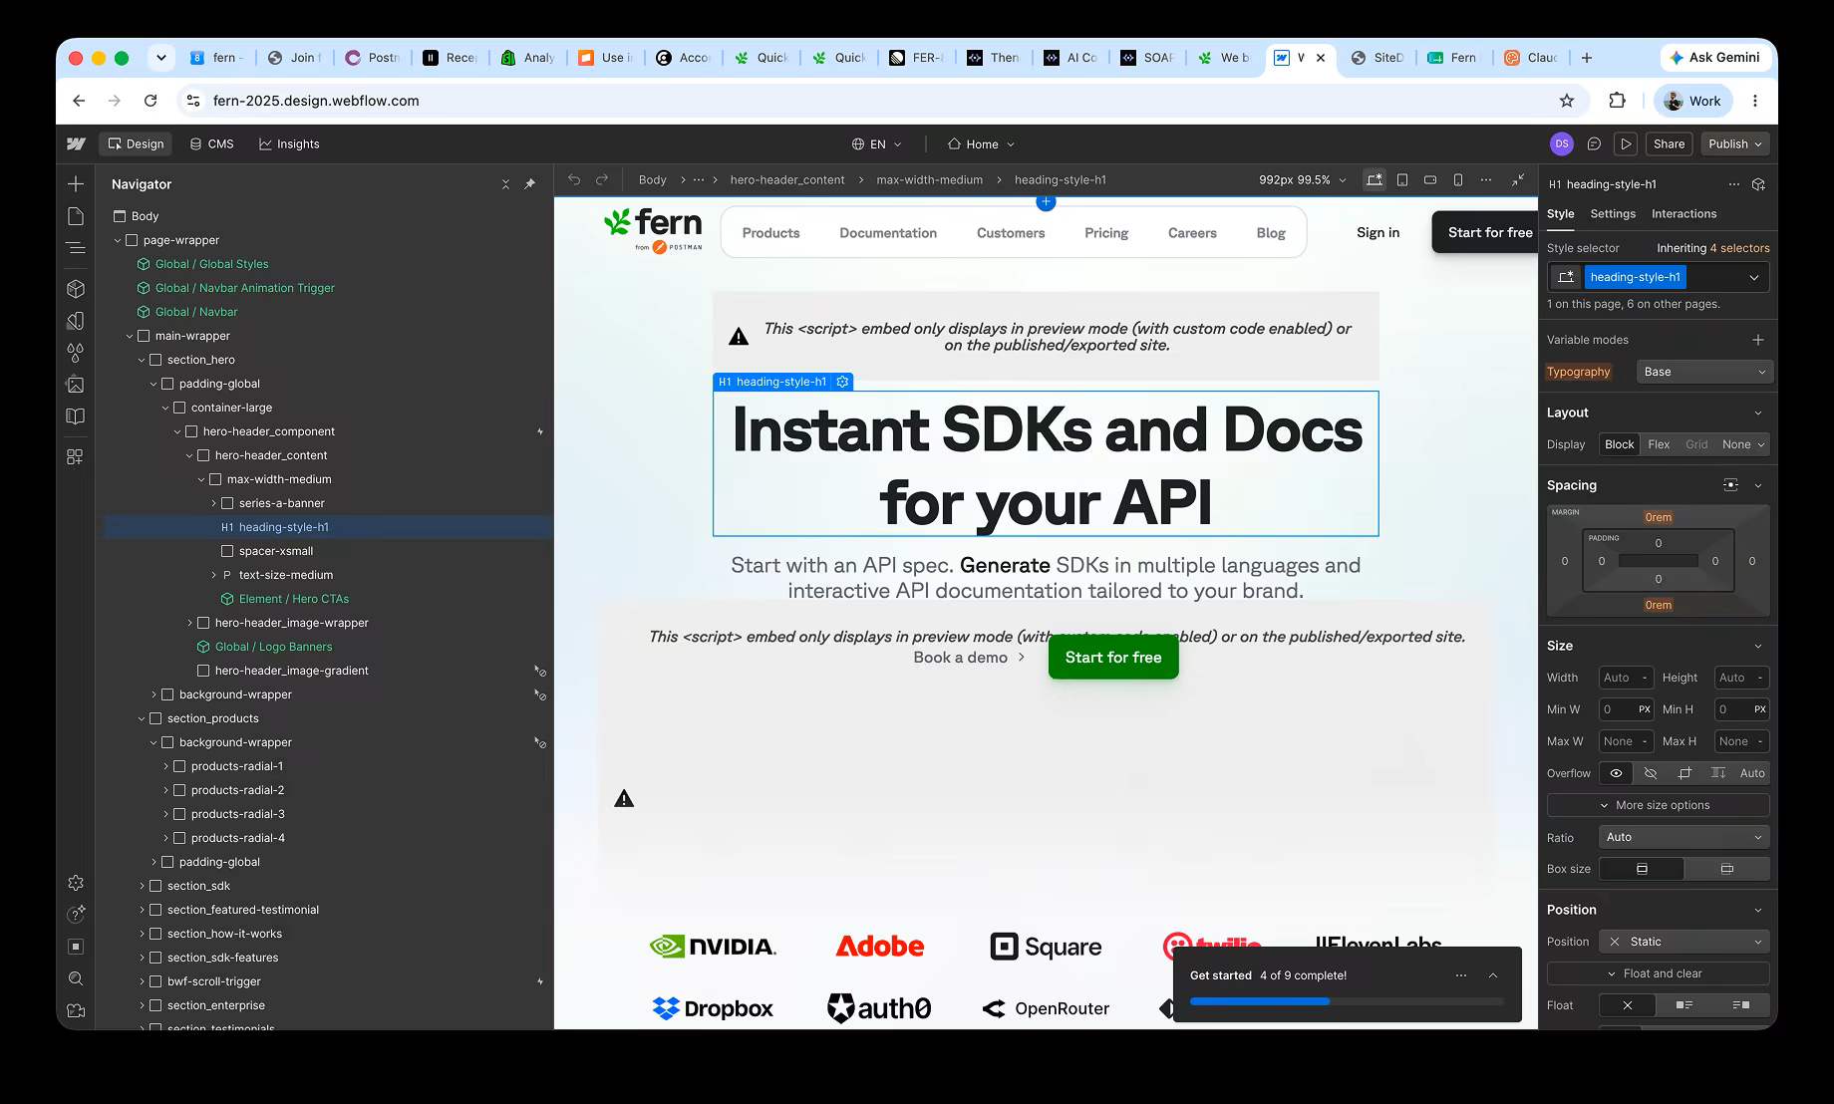Click the Min W input field
Viewport: 1834px width, 1104px height.
click(1626, 709)
